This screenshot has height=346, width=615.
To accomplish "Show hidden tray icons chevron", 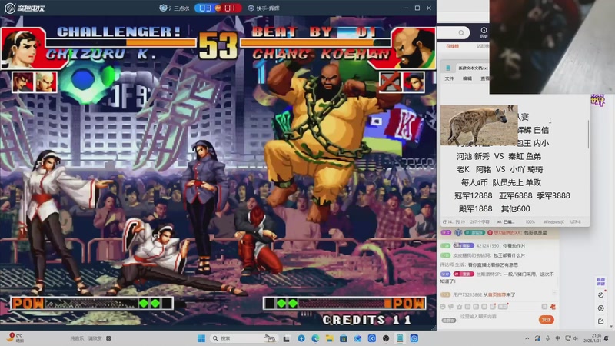I will (527, 338).
